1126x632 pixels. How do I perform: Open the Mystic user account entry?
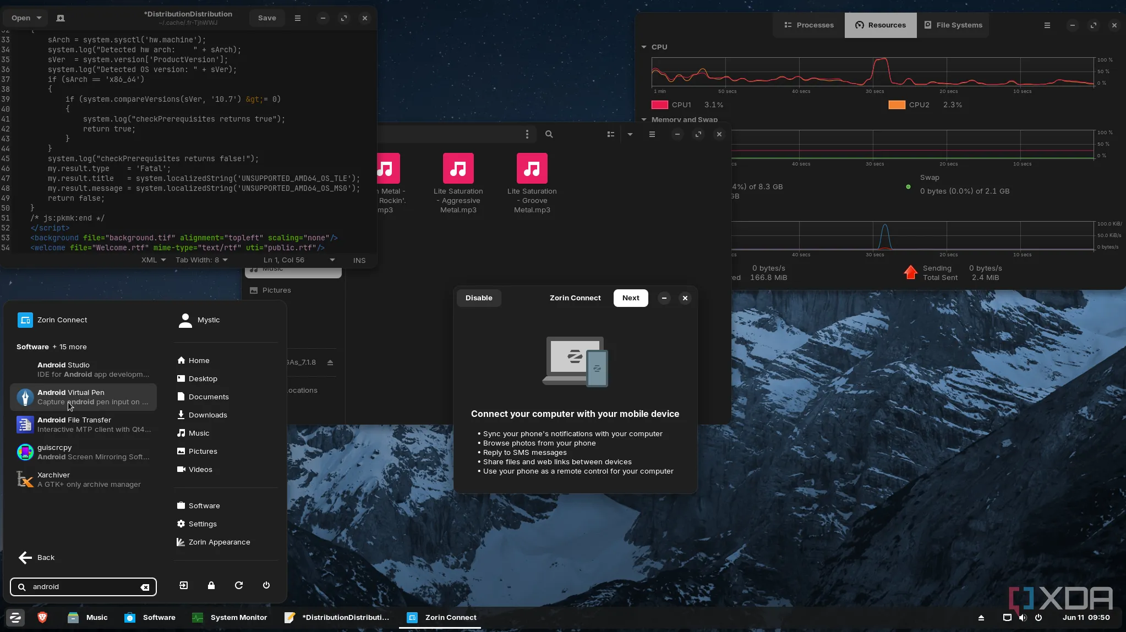[x=199, y=320]
